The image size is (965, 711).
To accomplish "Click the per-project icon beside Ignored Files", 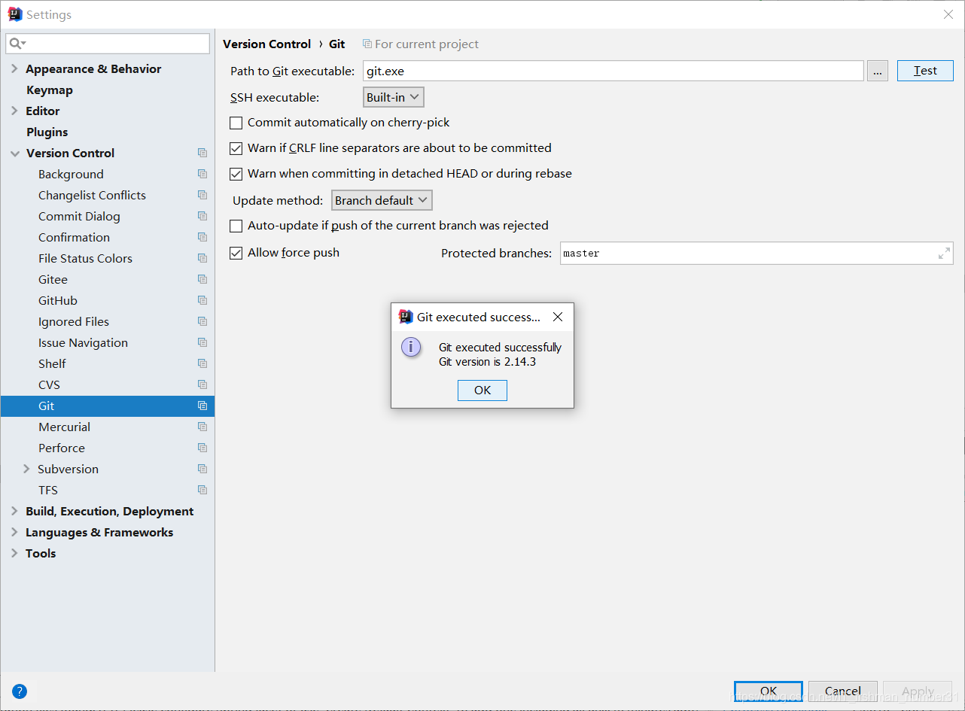I will click(x=202, y=321).
